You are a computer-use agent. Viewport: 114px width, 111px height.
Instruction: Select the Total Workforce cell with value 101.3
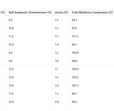point(92,36)
